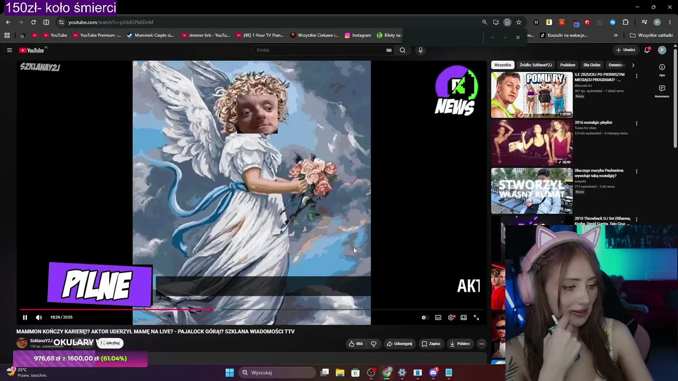Image resolution: width=678 pixels, height=381 pixels.
Task: Bookmark this page with the star
Action: click(519, 22)
